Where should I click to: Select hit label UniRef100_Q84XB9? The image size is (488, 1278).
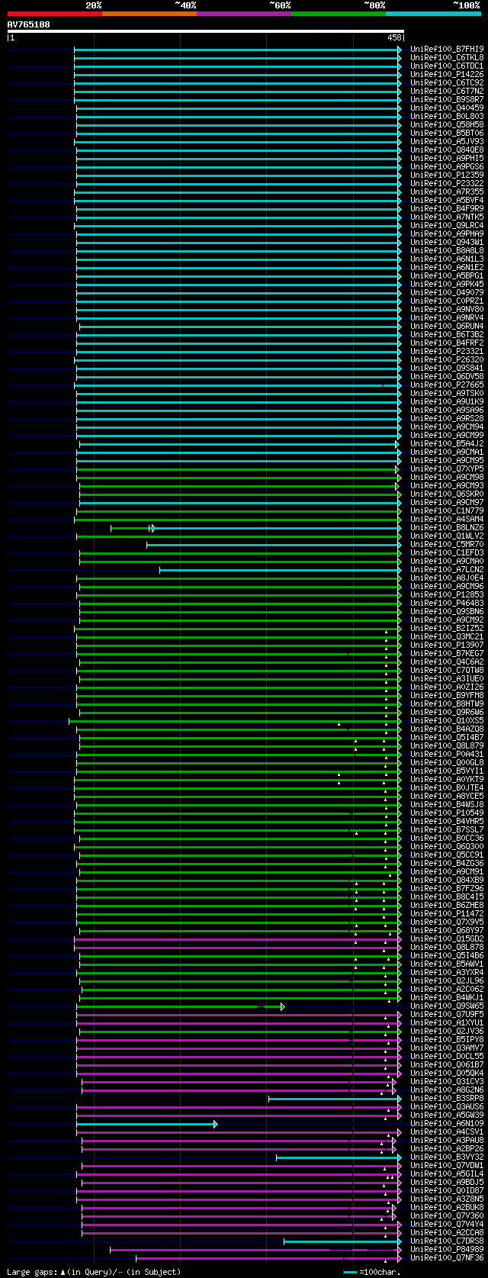point(447,880)
